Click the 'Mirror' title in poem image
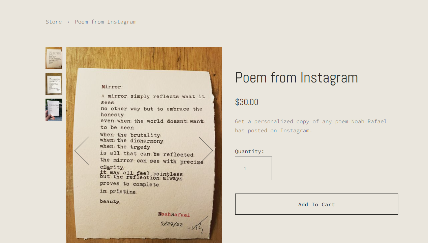428x243 pixels. click(x=111, y=87)
